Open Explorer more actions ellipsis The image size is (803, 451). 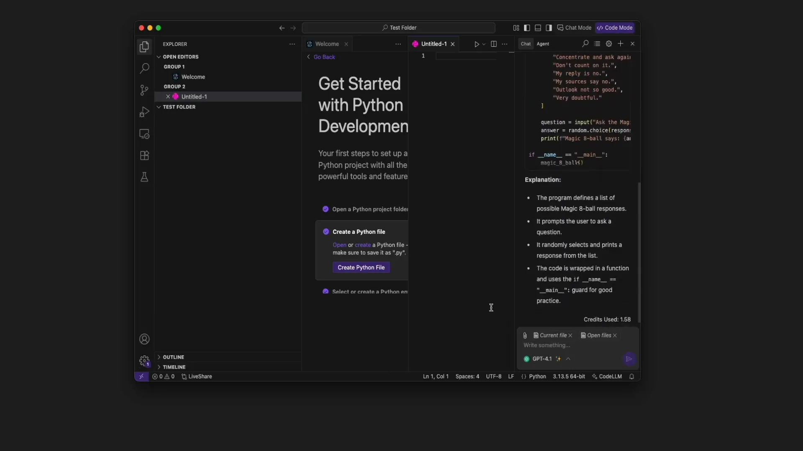pos(292,44)
